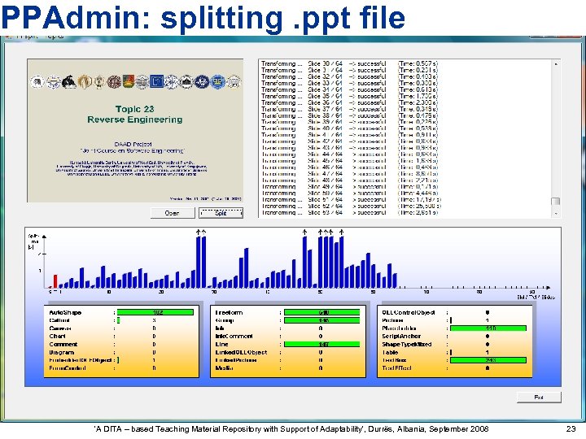Click the 'Canvas' label

click(59, 328)
